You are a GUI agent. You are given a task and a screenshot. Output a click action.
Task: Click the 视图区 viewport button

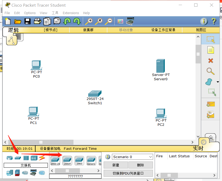[x=201, y=30]
